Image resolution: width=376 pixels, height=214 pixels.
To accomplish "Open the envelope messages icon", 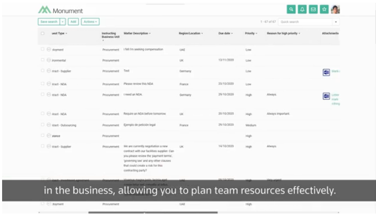I will [313, 9].
